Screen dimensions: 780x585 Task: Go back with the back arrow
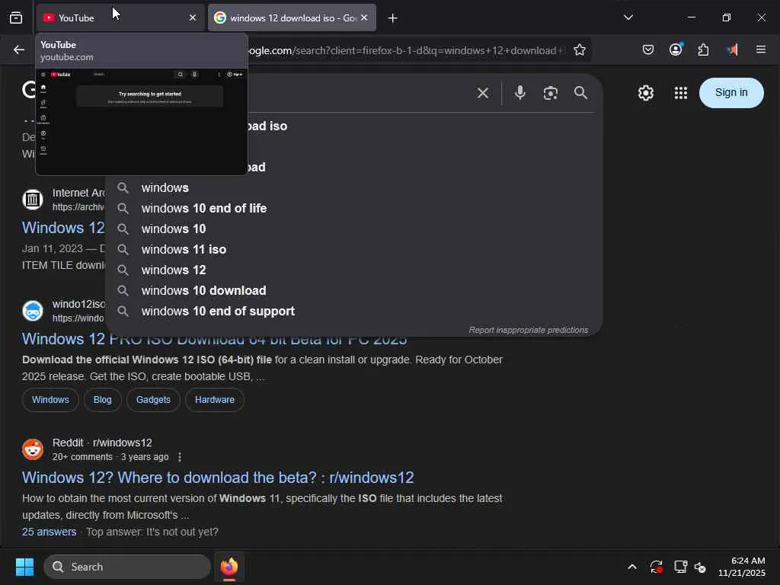coord(19,50)
